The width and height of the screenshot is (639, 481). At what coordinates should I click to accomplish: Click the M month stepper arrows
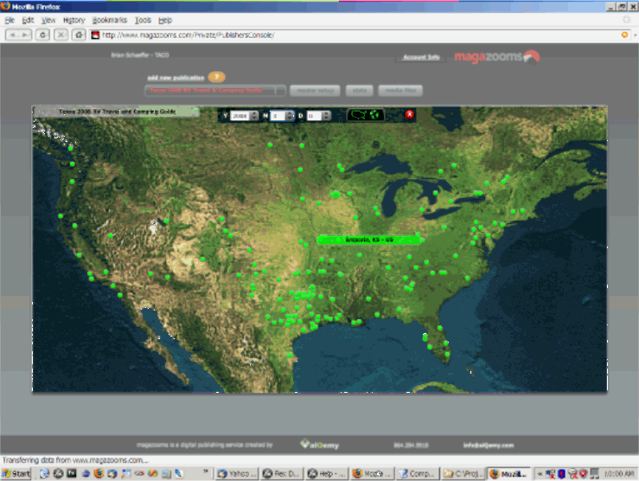289,115
